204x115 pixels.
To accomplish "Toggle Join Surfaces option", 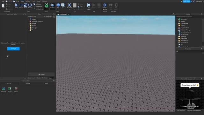I will (x=38, y=9).
